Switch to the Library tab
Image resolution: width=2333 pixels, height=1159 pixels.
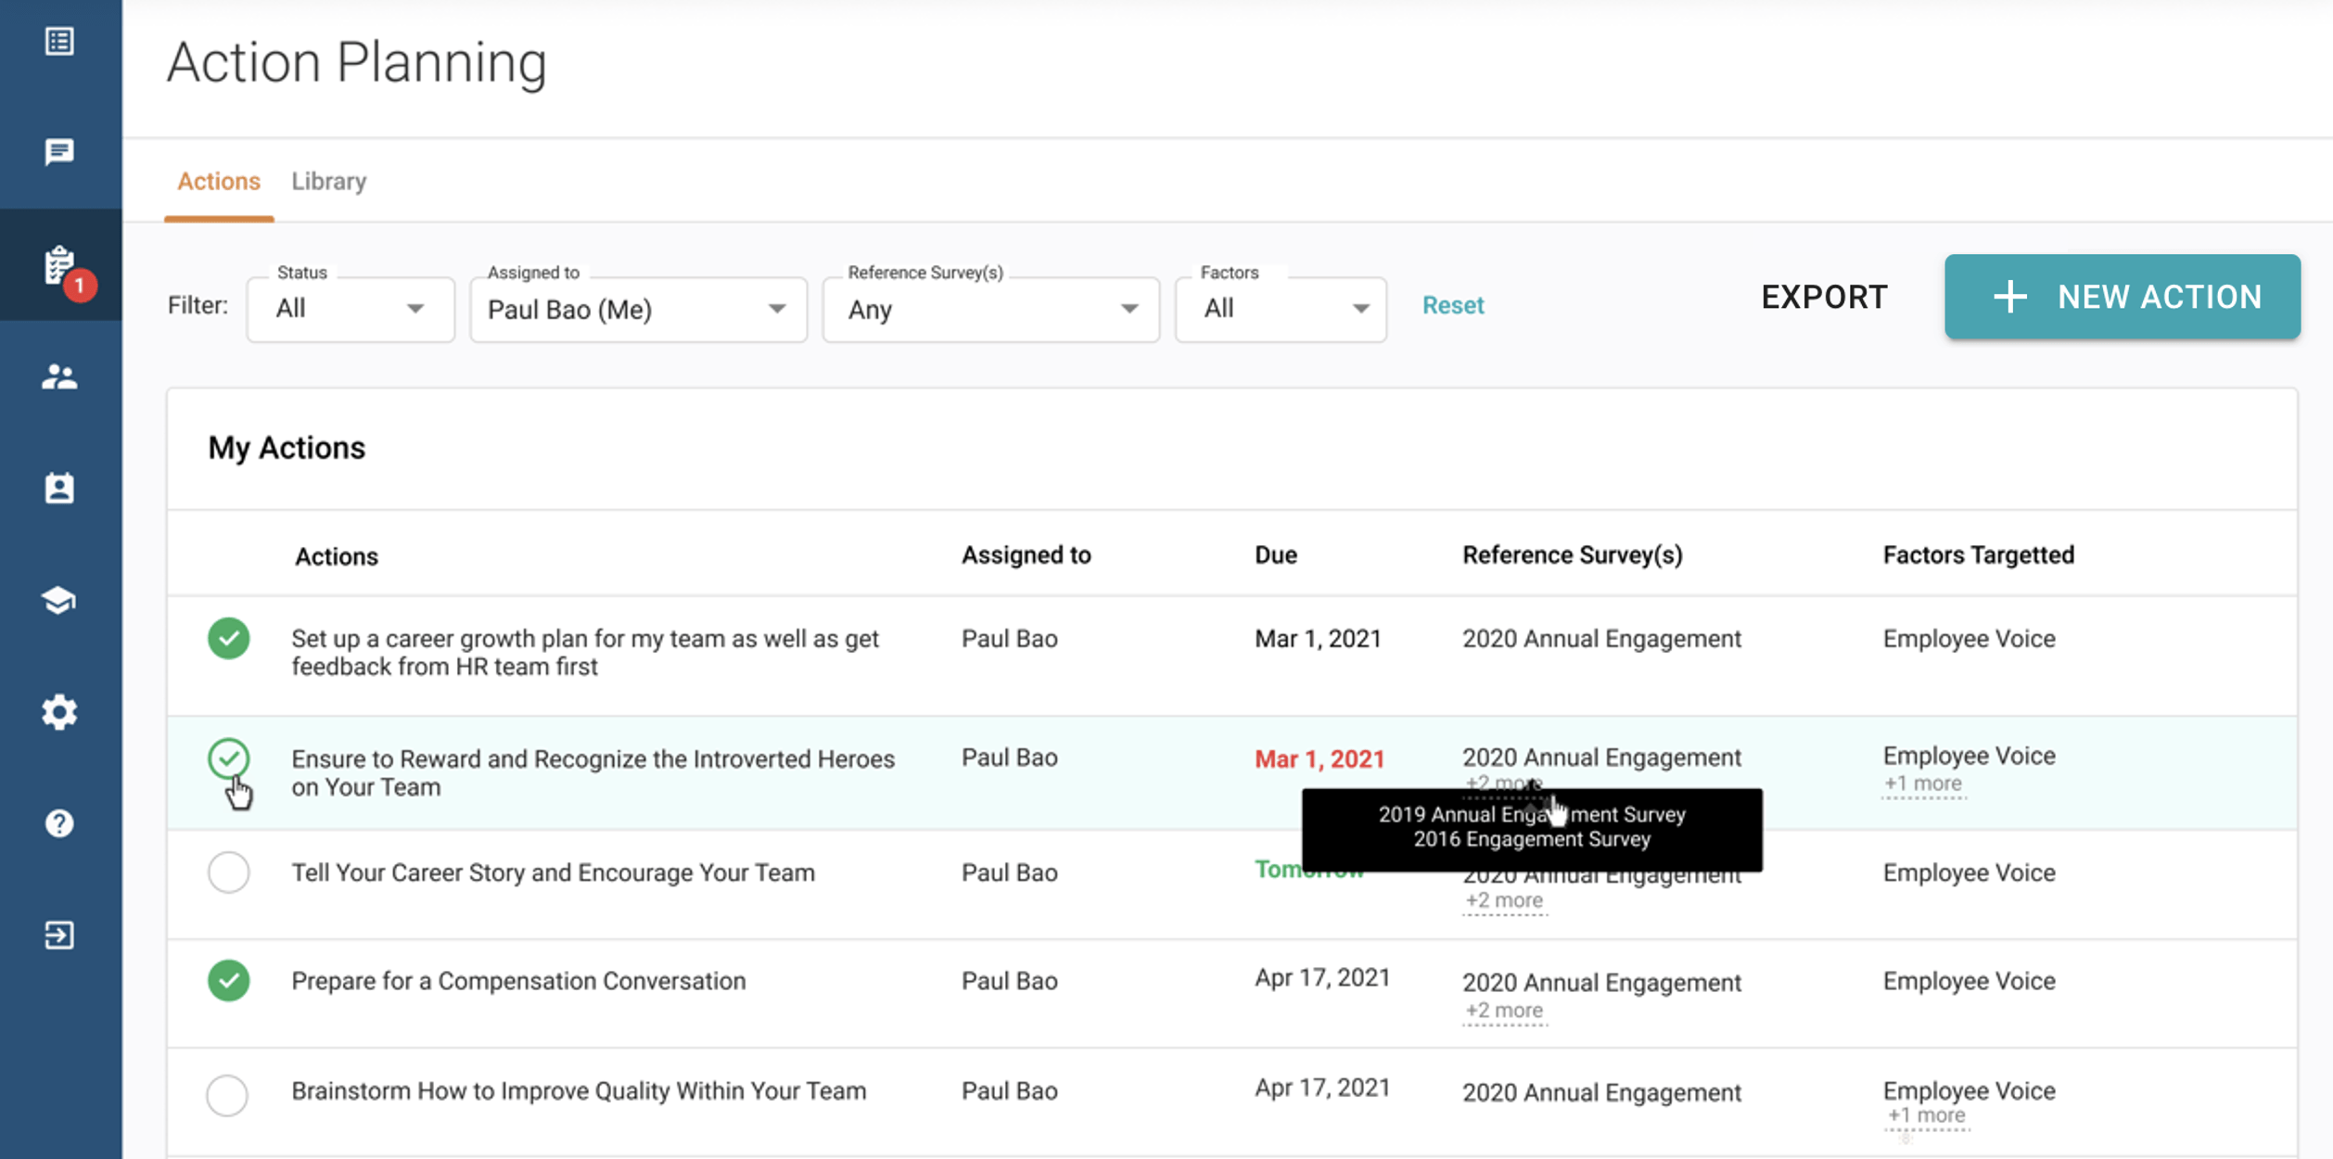329,181
